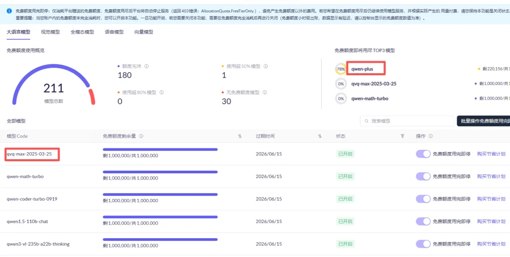This screenshot has width=510, height=257.
Task: Click the blue info icon in the notice banner
Action: [9, 11]
